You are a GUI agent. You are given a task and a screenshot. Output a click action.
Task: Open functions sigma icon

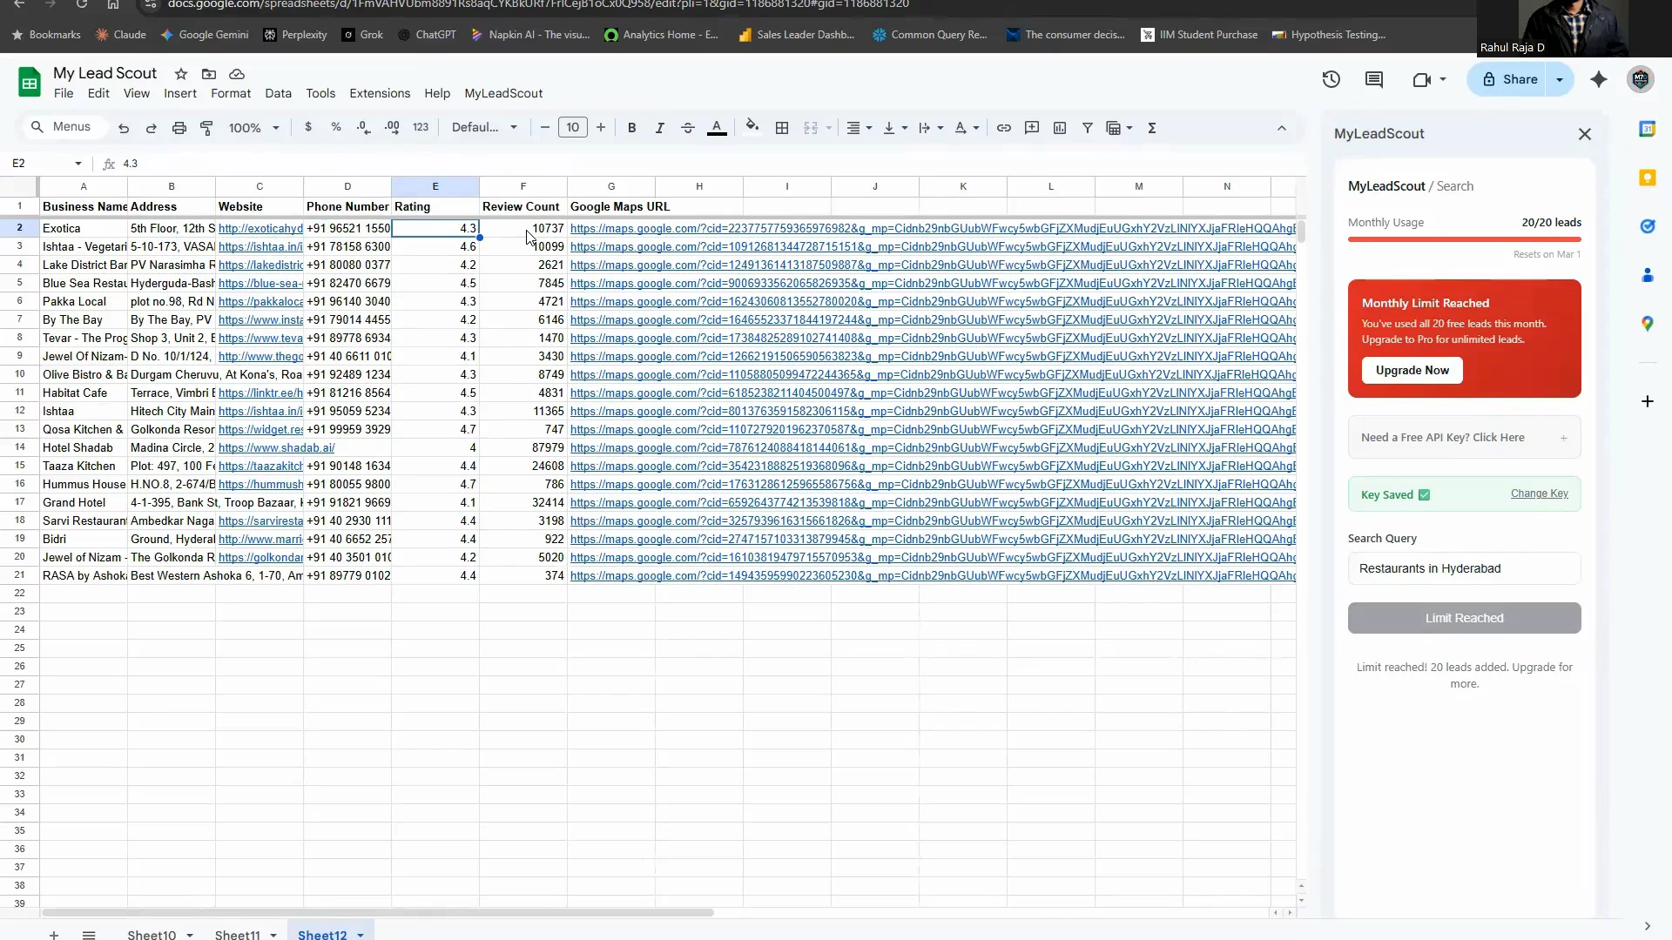[x=1152, y=128]
